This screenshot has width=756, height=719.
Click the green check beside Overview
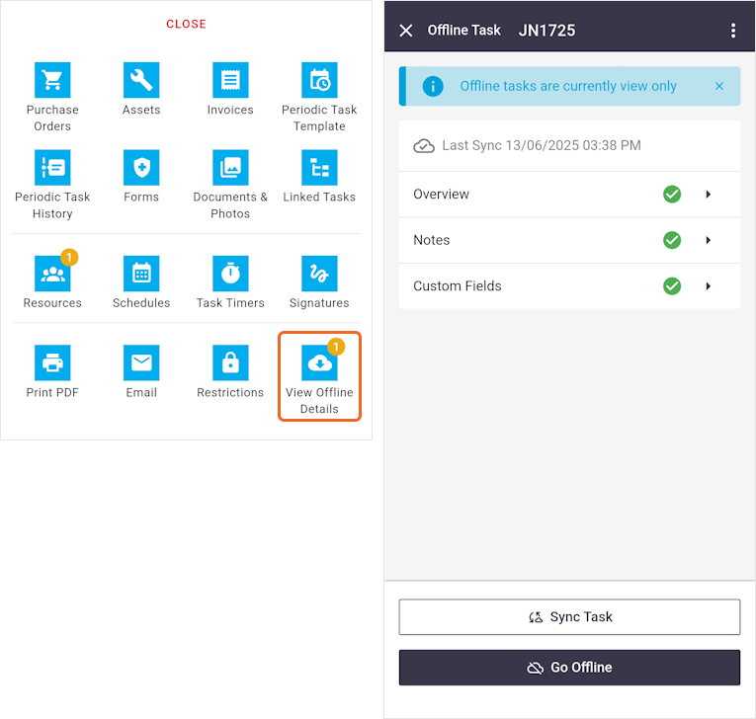click(x=672, y=195)
